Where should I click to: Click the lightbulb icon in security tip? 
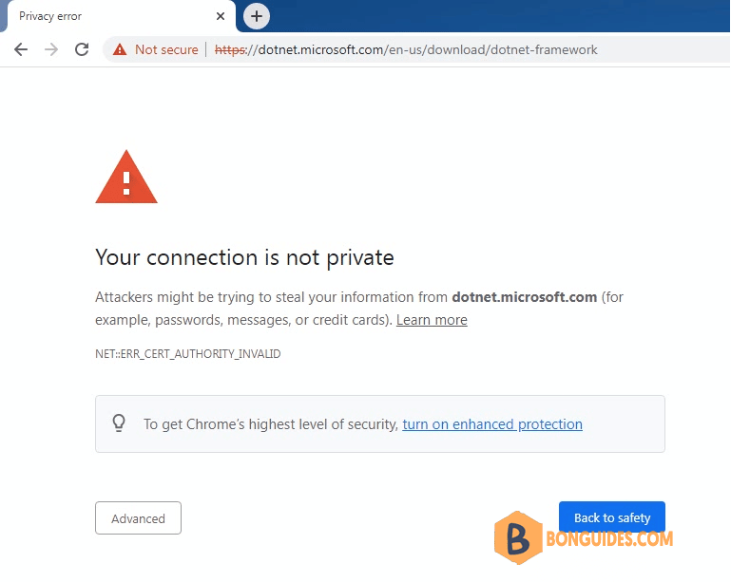pyautogui.click(x=119, y=423)
